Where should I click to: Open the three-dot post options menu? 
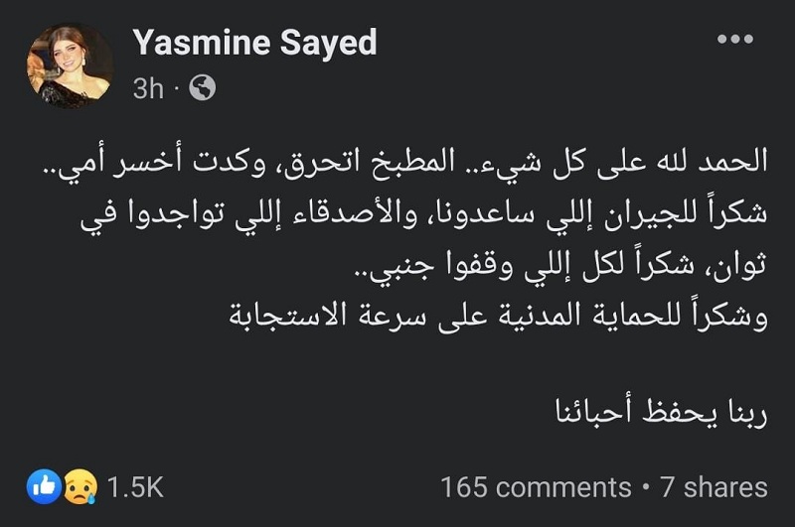click(735, 39)
